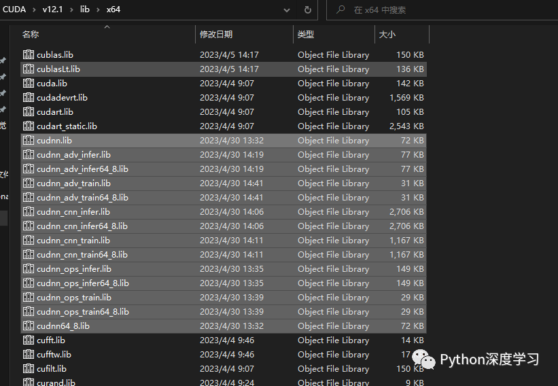Click the search magnifier icon
Image resolution: width=558 pixels, height=386 pixels.
coord(341,10)
